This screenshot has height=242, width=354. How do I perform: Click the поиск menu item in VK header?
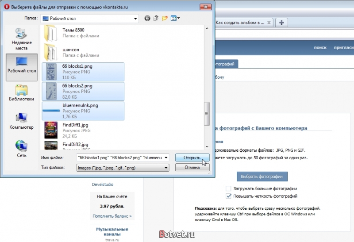[x=320, y=48]
